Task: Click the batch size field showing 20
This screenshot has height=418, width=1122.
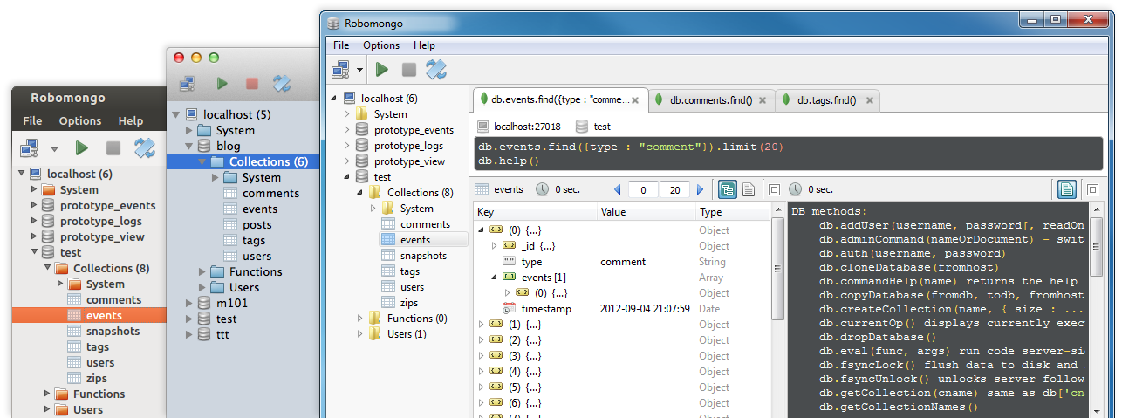Action: [x=674, y=189]
